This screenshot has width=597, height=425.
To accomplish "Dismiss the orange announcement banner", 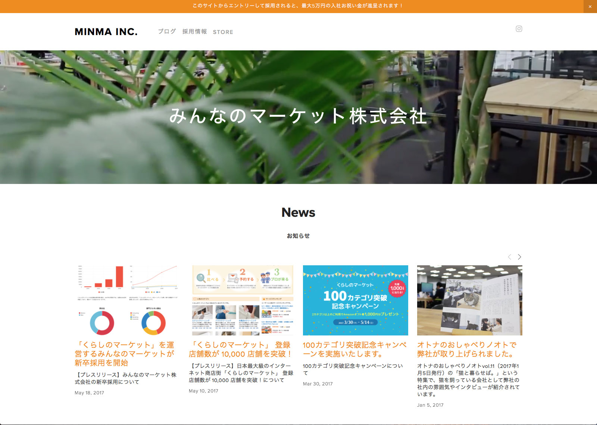I will [x=590, y=6].
